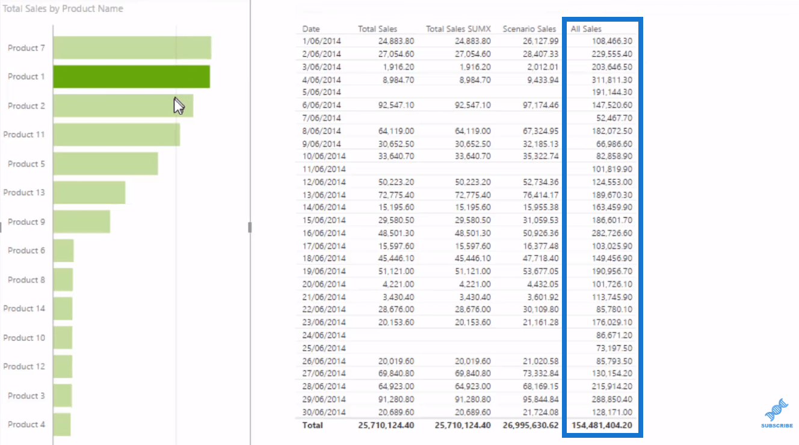799x445 pixels.
Task: Select the 16/06/2014 date cell
Action: 324,233
